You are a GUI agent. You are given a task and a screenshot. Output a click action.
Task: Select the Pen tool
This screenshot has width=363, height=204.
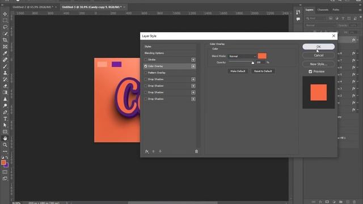point(5,112)
